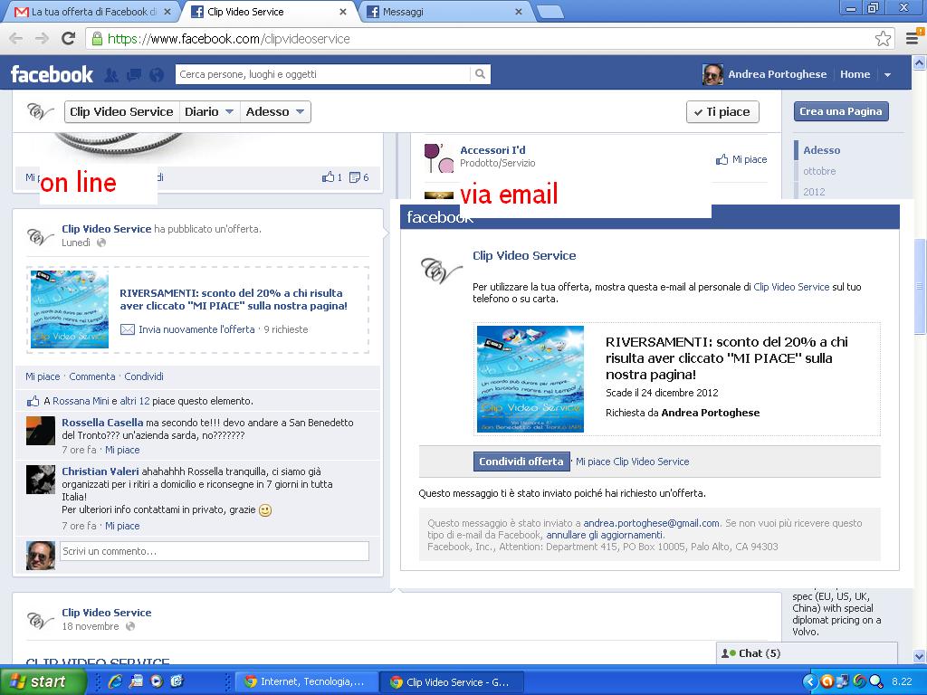Click the page scrollbar down arrow
Image resolution: width=927 pixels, height=695 pixels.
coord(920,656)
